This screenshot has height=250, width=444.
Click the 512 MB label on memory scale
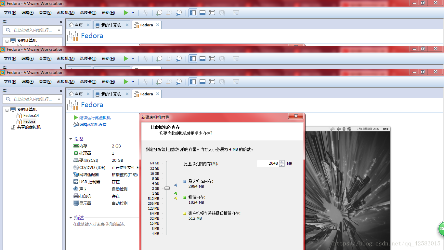(x=153, y=199)
